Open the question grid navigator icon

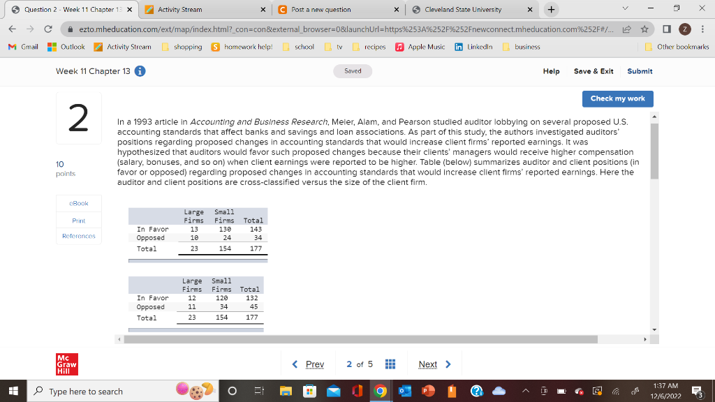point(390,364)
